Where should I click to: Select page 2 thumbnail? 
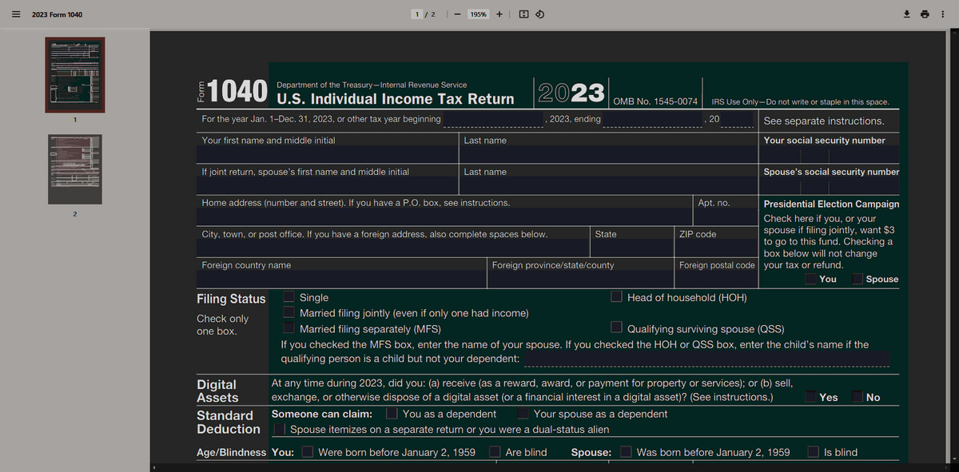(74, 169)
